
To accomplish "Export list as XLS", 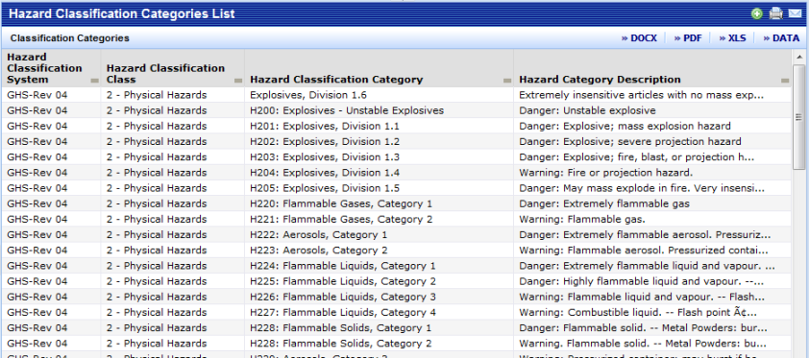I will click(x=733, y=38).
